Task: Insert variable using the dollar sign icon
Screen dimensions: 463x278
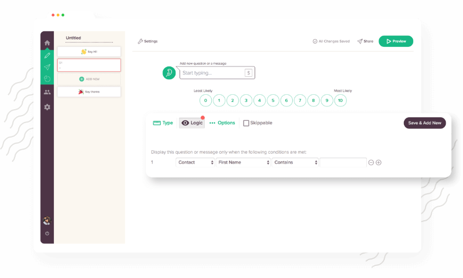Action: coord(248,73)
